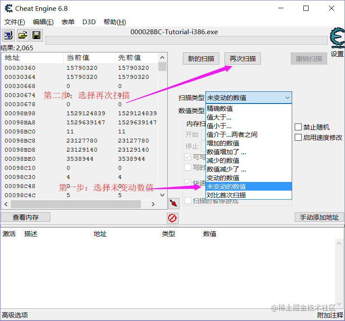Select address row 00098C10
The image size is (345, 321).
(80, 168)
